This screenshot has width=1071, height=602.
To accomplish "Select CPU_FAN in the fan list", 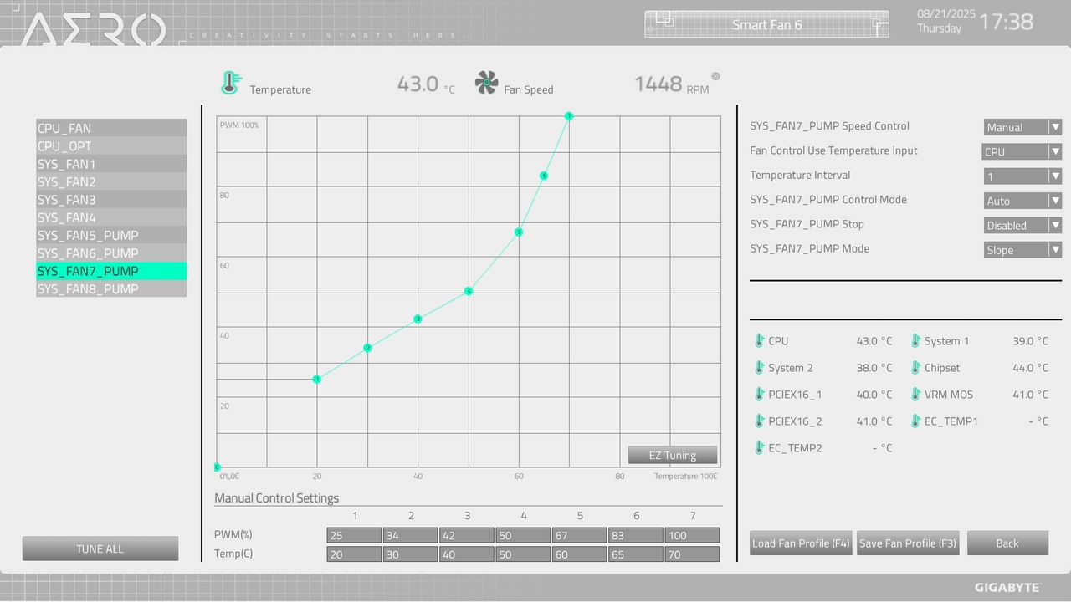I will (111, 128).
